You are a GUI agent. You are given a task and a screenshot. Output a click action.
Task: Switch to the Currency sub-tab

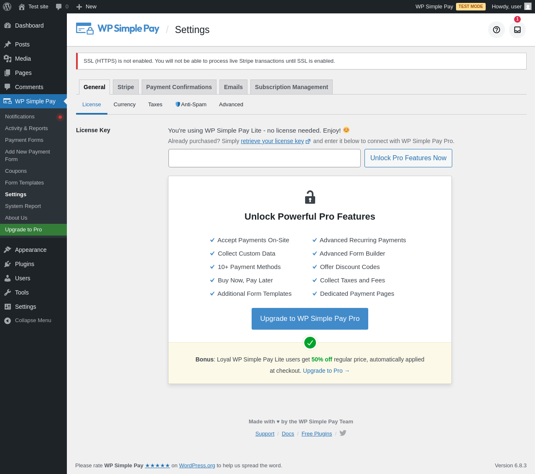[125, 105]
